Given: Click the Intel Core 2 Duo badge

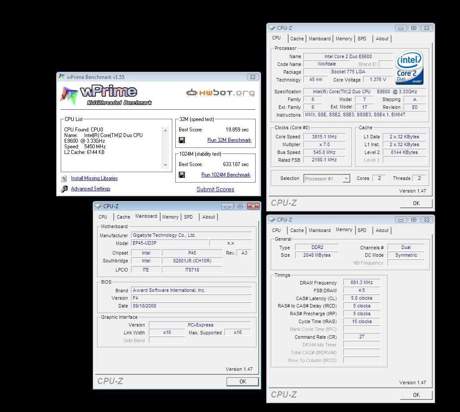Looking at the screenshot, I should pyautogui.click(x=409, y=68).
